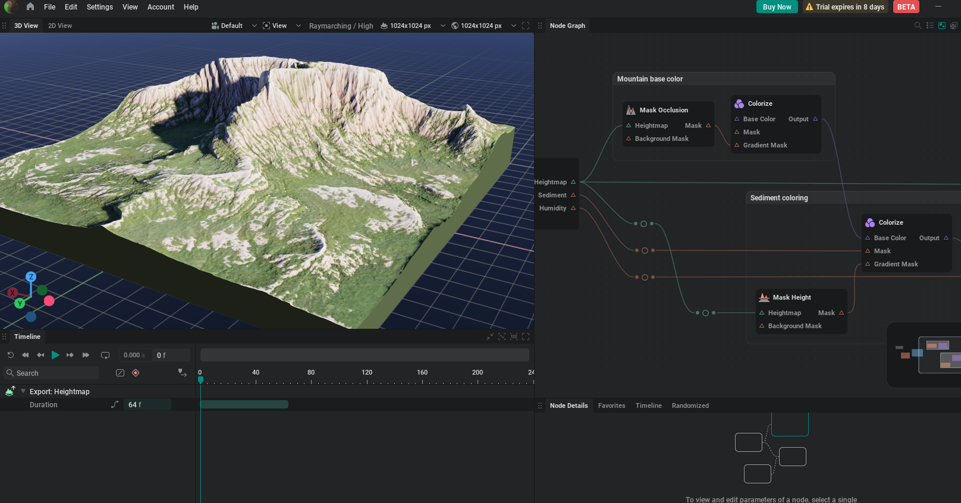Open the Help menu
The width and height of the screenshot is (961, 503).
[191, 7]
